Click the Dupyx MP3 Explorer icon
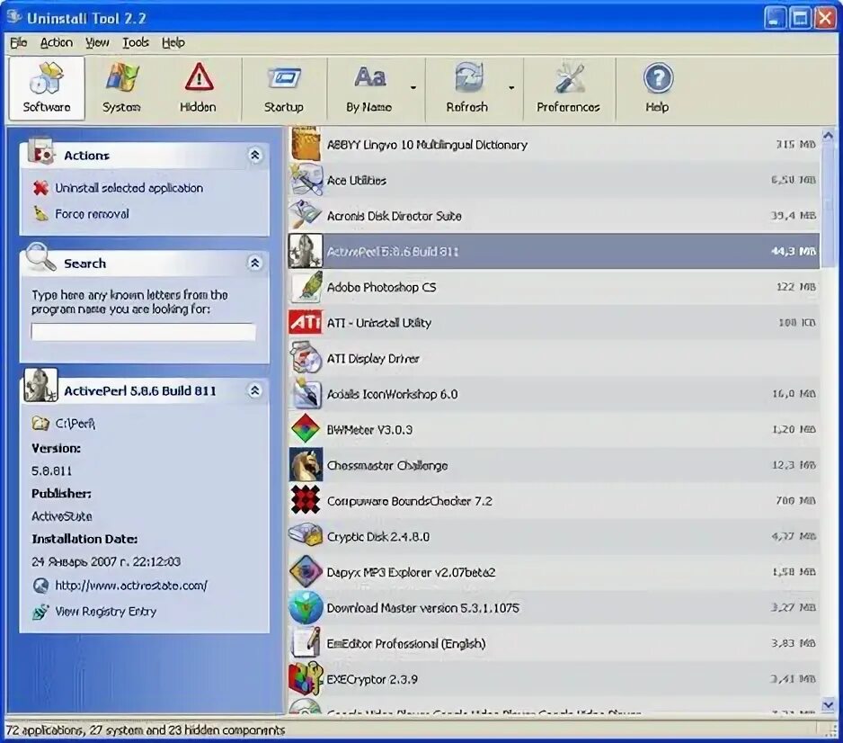 pyautogui.click(x=306, y=571)
